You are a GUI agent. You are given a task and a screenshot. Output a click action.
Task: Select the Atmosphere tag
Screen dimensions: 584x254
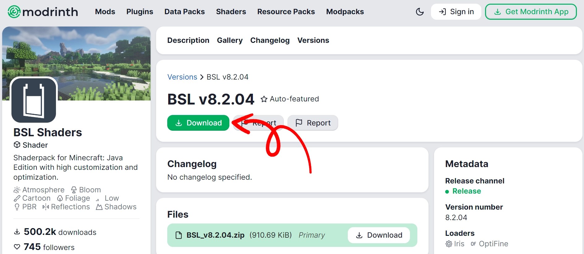[x=39, y=190]
